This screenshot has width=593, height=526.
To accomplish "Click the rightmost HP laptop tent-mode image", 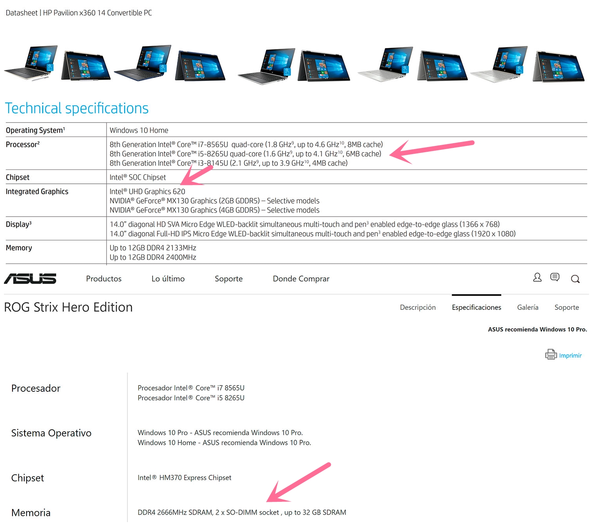I will pos(559,66).
